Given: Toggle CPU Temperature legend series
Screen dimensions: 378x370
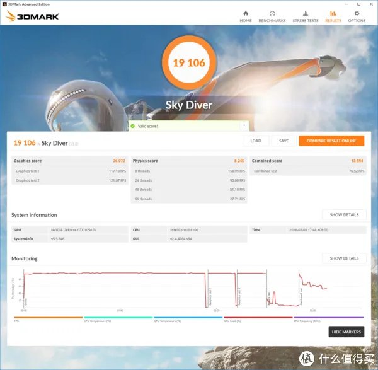Looking at the screenshot, I should 118,318.
